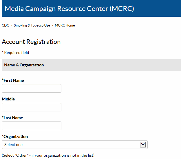
Task: Select the Last Name input box
Action: coord(32,126)
